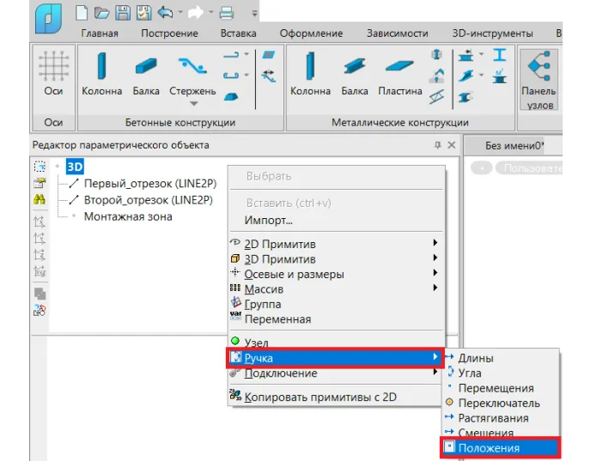Screen dimensions: 591x461
Task: Click the binoculars search icon in editor sidebar
Action: [x=40, y=199]
